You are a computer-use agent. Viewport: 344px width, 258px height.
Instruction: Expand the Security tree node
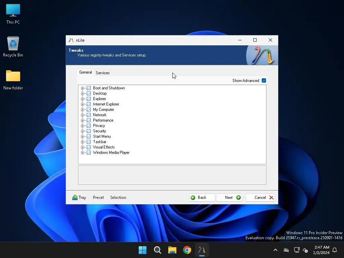point(83,131)
